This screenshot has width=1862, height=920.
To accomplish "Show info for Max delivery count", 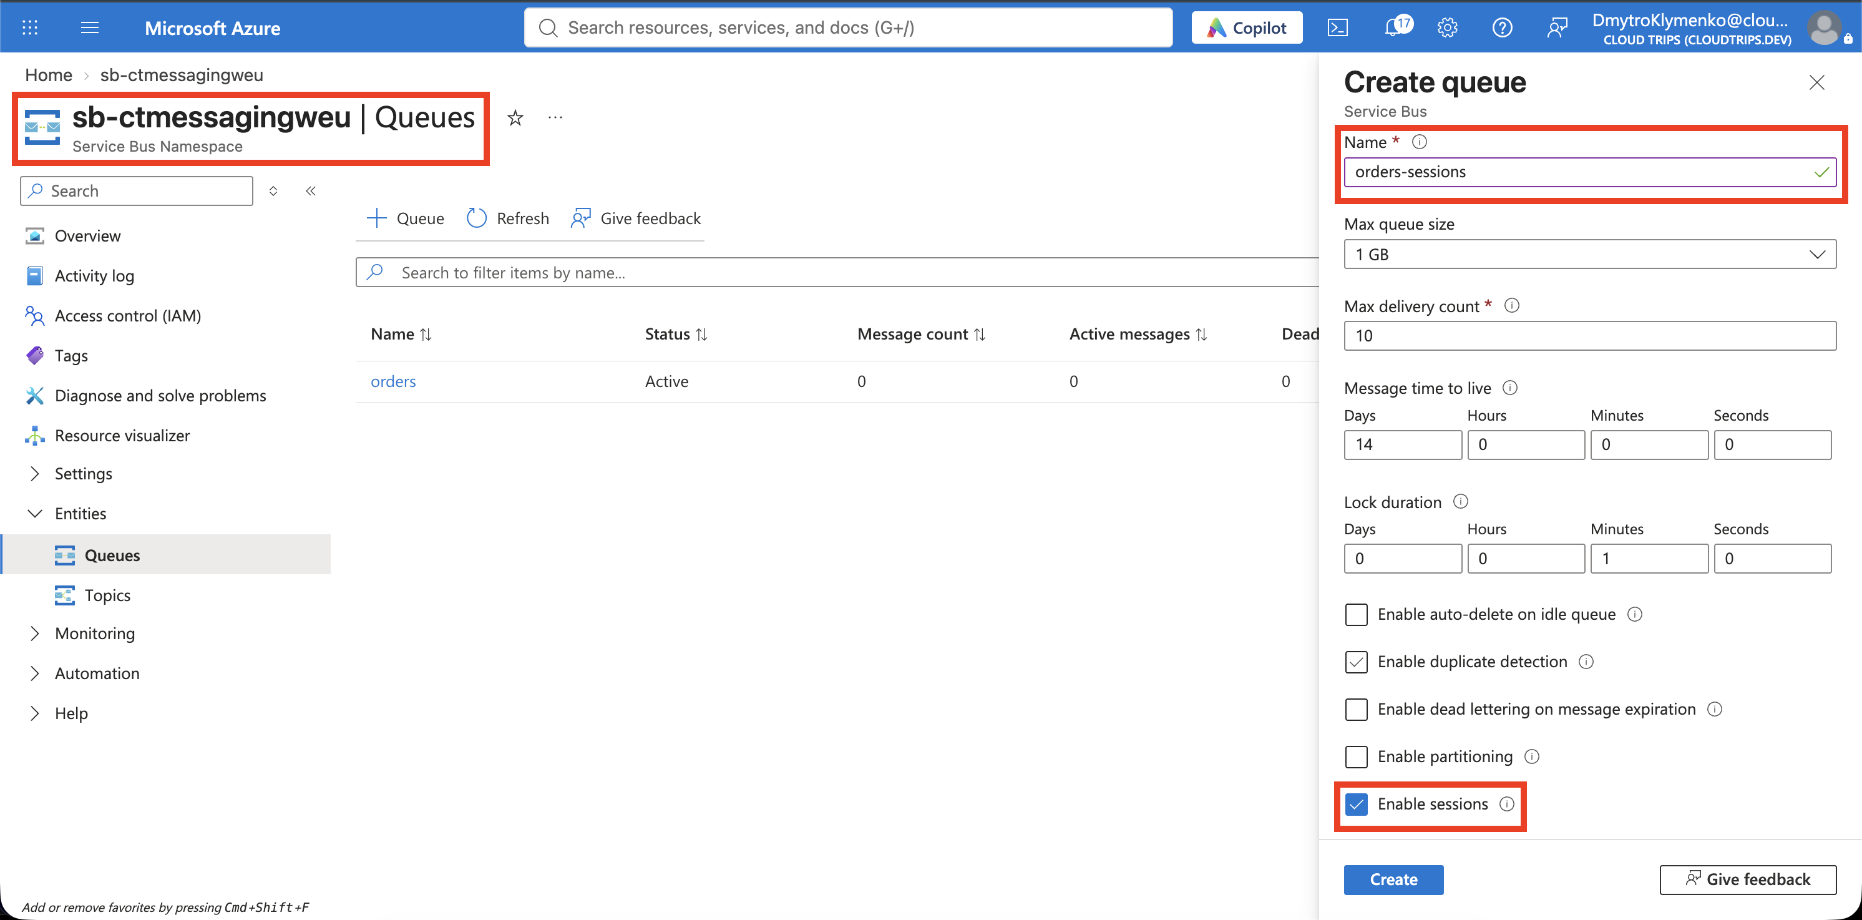I will [1511, 305].
